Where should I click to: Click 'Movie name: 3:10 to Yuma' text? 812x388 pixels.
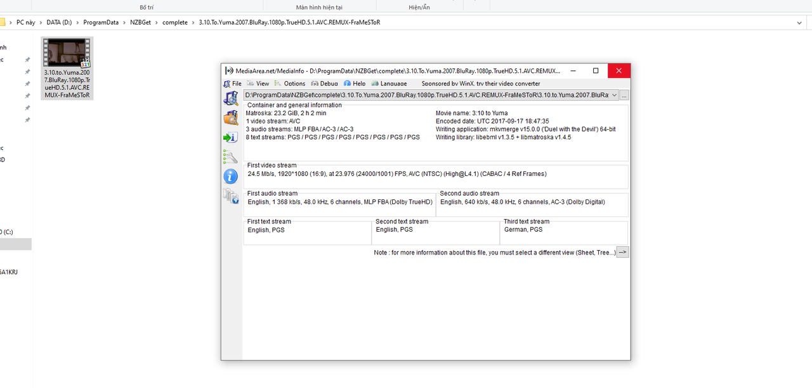coord(471,113)
